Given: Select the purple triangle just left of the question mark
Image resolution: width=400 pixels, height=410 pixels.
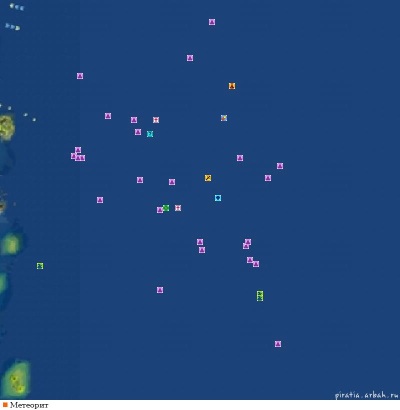Looking at the screenshot, I should (138, 132).
